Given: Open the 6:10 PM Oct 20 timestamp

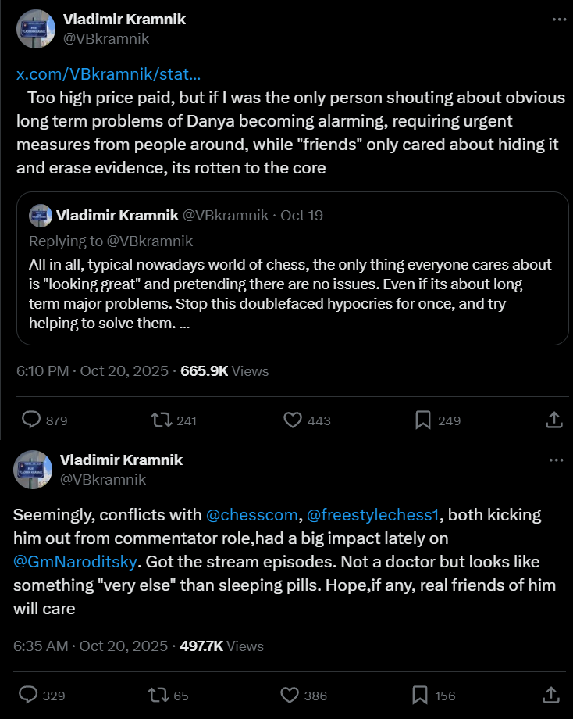Looking at the screenshot, I should click(92, 371).
